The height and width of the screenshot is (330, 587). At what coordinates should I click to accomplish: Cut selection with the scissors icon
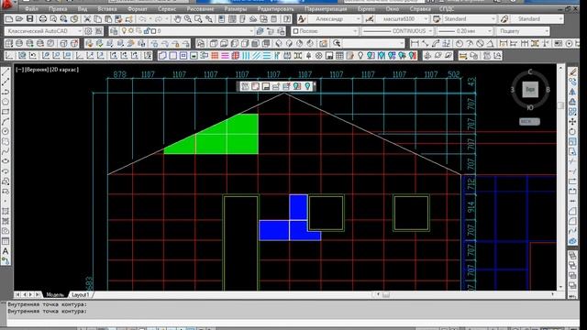pos(87,19)
